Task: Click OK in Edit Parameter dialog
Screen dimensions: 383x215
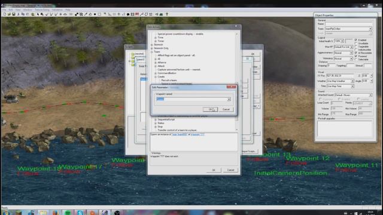Action: pyautogui.click(x=210, y=109)
